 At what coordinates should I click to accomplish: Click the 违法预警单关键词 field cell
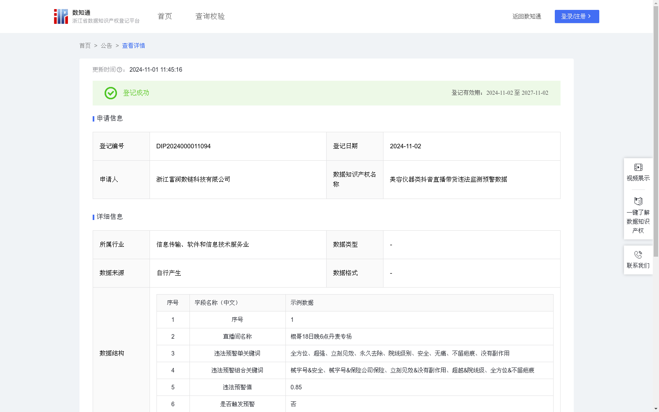coord(237,353)
